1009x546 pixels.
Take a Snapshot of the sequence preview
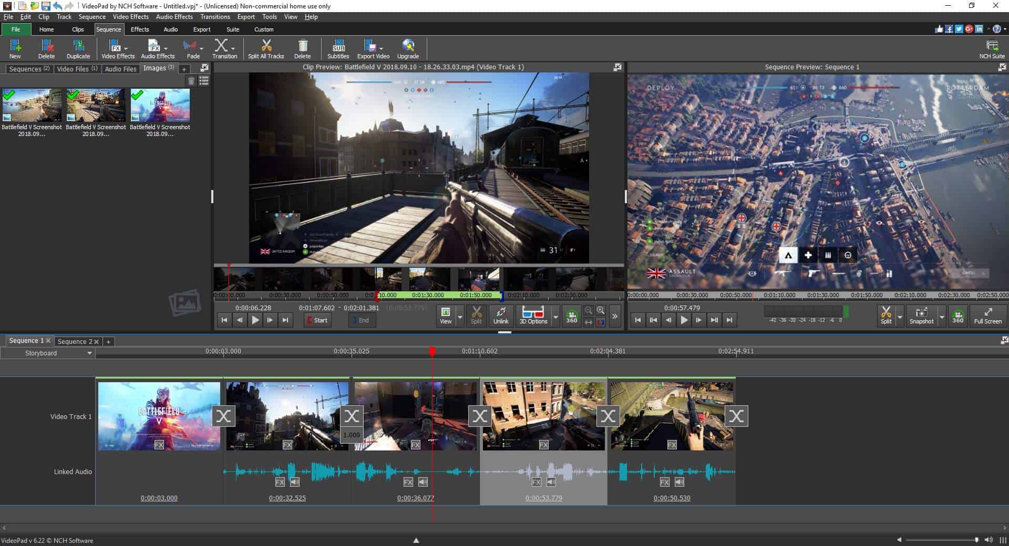(921, 316)
